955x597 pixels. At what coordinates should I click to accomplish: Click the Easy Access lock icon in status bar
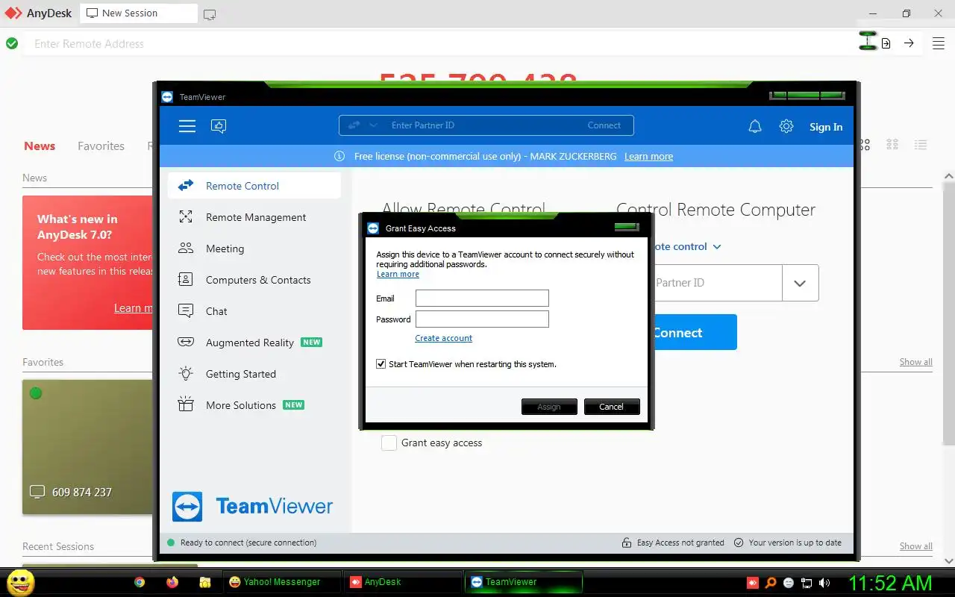tap(627, 543)
